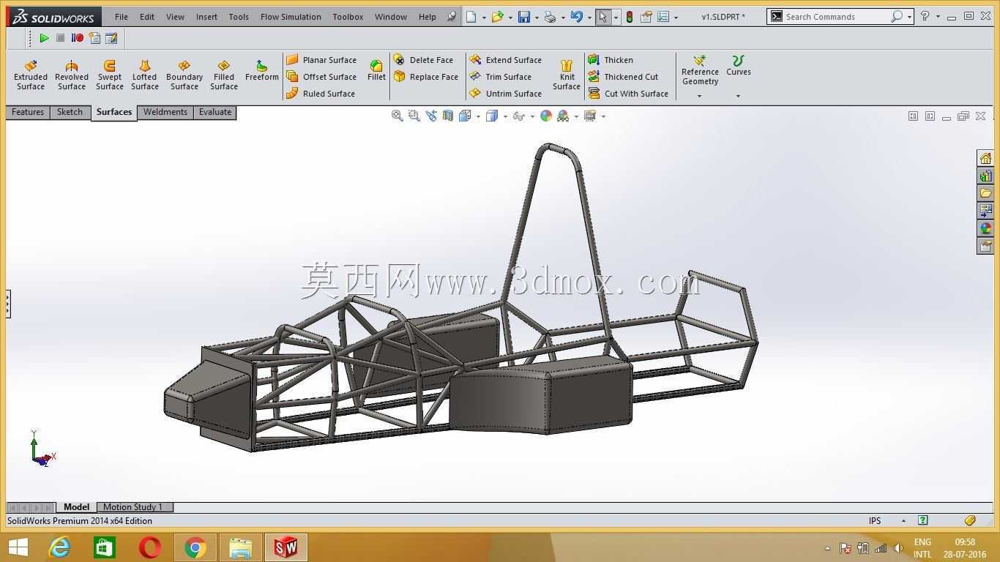
Task: Click the green Run macro play icon
Action: tap(44, 38)
